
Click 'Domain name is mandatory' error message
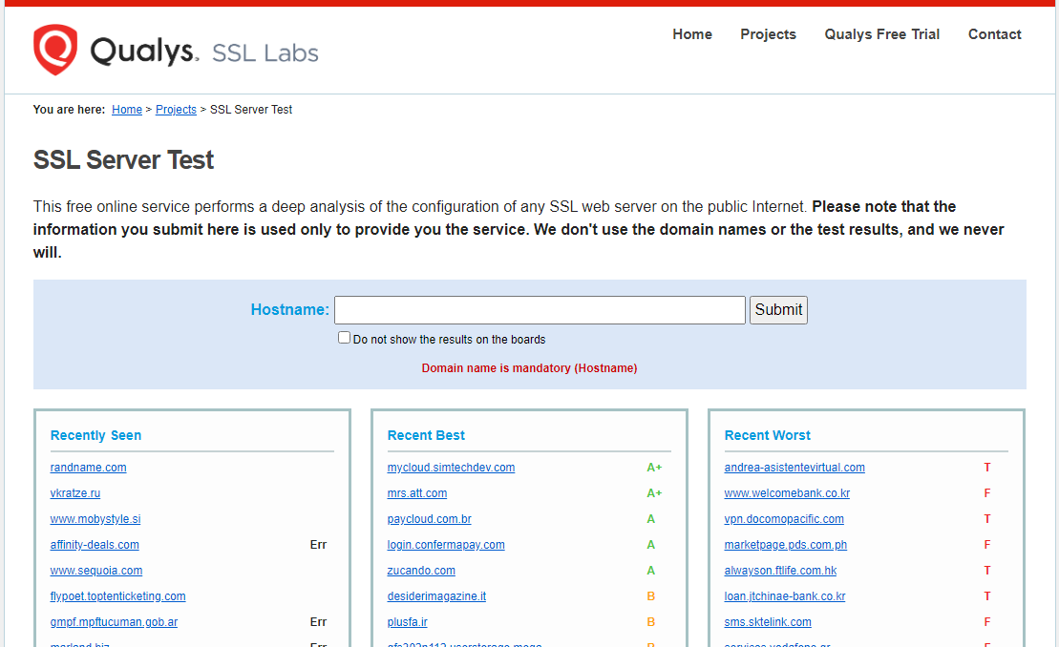[529, 367]
